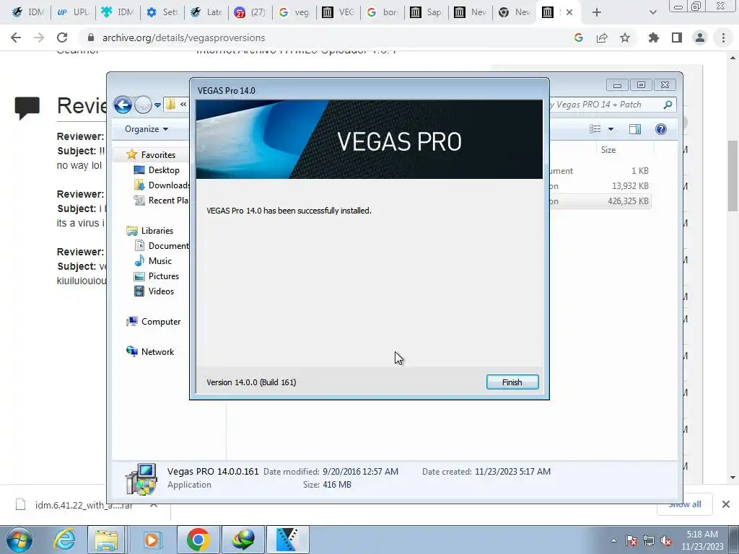Switch to the Sap archive tab

coord(427,12)
